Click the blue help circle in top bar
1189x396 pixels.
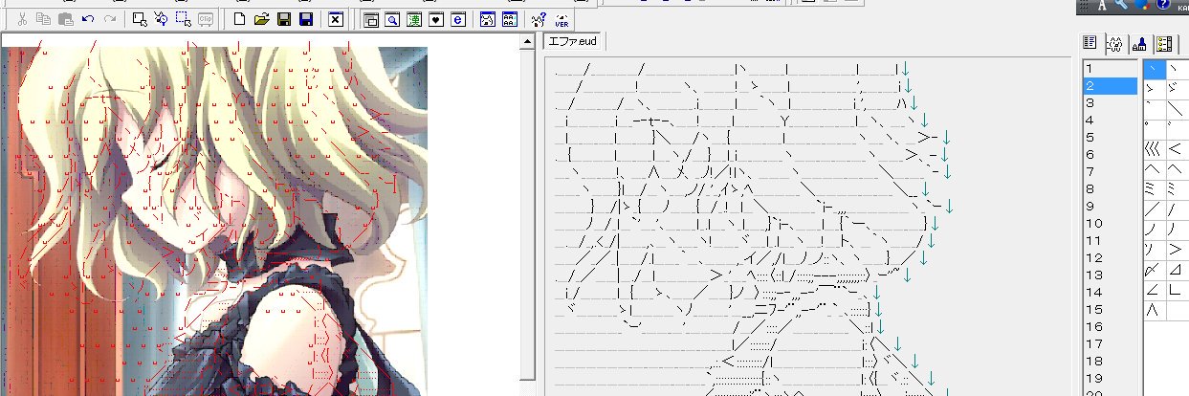click(x=1162, y=5)
